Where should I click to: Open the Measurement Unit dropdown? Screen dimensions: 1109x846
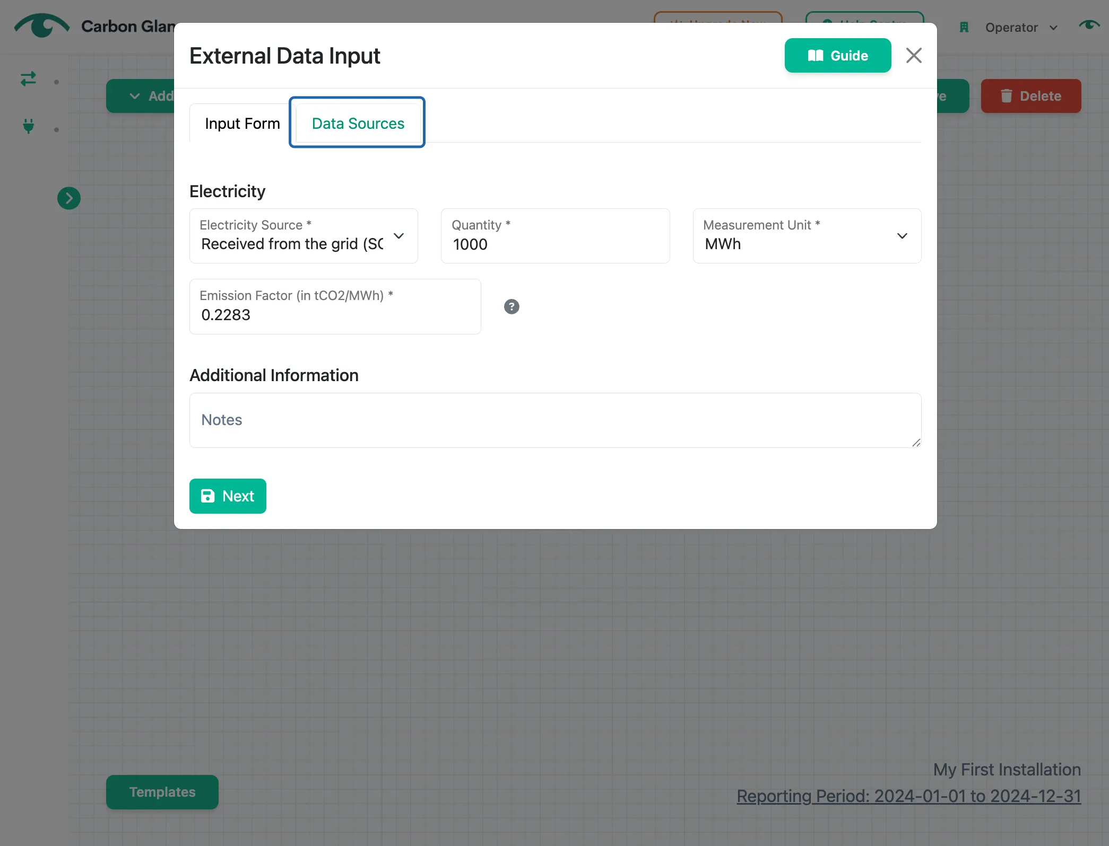(807, 236)
